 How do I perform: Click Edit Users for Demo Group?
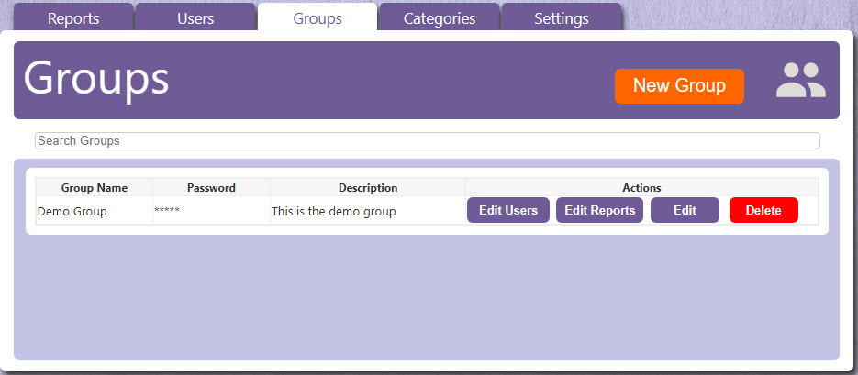pyautogui.click(x=507, y=211)
